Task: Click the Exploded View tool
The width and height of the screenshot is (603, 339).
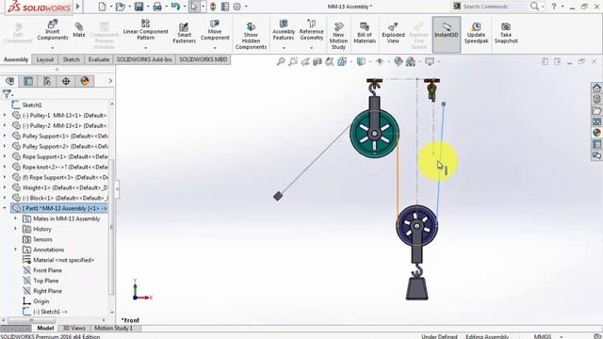Action: pos(393,33)
